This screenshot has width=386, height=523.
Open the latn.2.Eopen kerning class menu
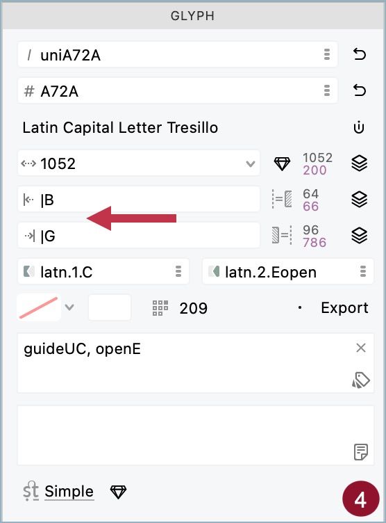click(x=363, y=271)
